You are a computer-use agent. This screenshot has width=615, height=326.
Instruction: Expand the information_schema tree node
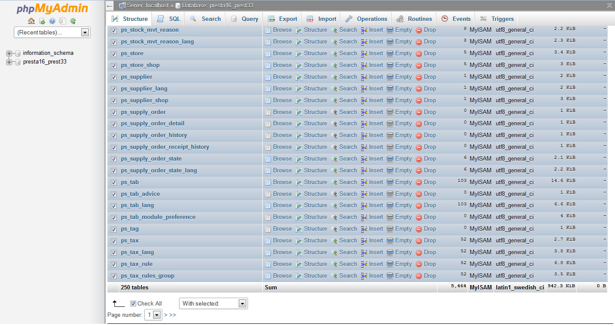(x=9, y=53)
